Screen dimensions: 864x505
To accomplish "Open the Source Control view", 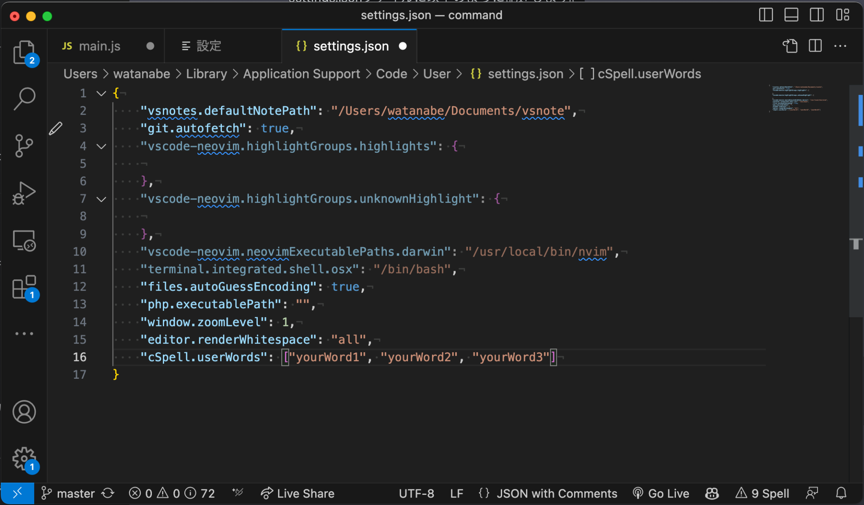I will point(24,146).
